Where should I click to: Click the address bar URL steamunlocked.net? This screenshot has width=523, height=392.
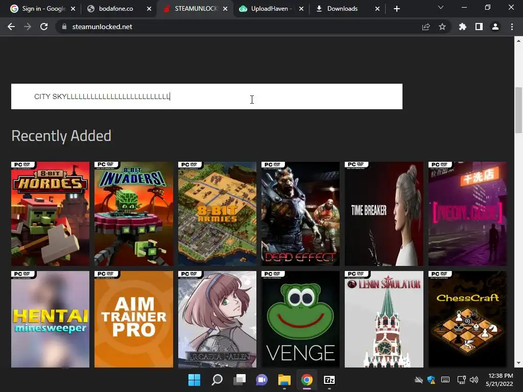102,27
